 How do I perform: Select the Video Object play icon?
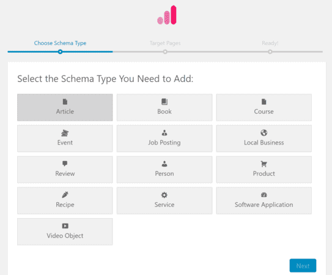point(65,226)
